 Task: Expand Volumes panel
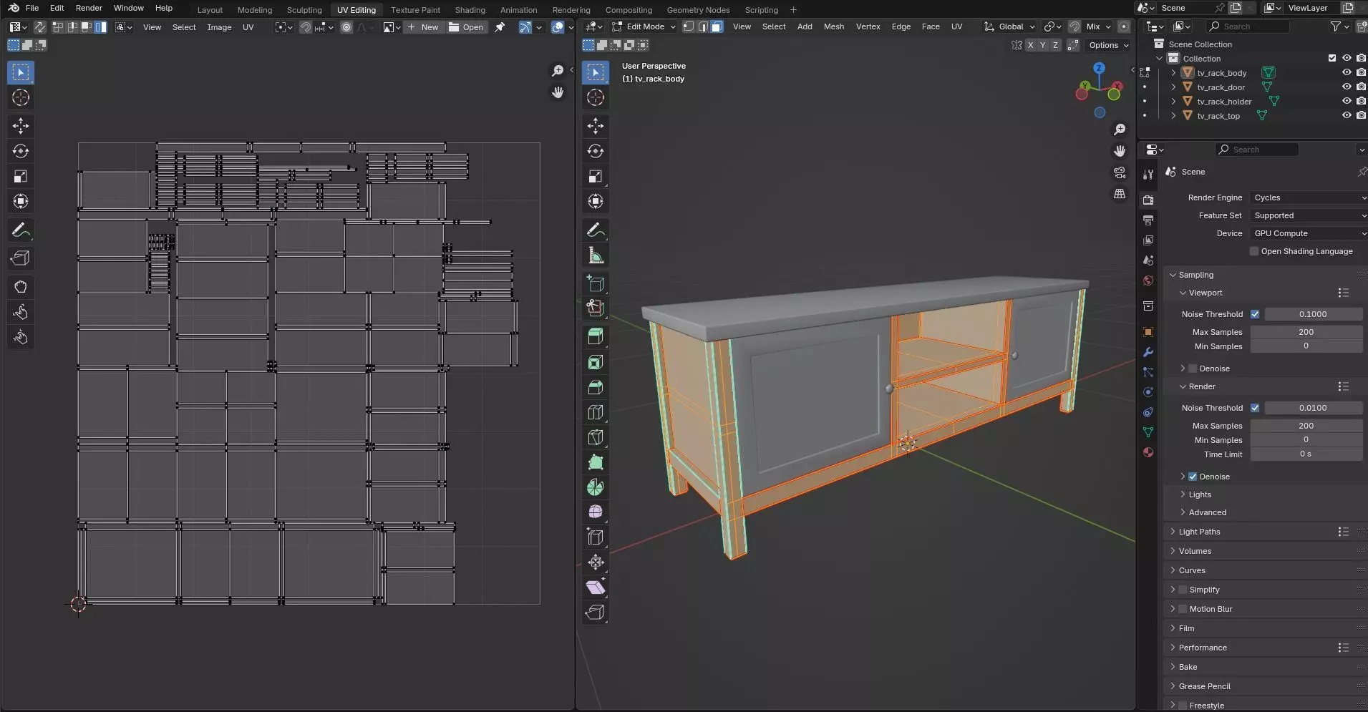pyautogui.click(x=1195, y=551)
